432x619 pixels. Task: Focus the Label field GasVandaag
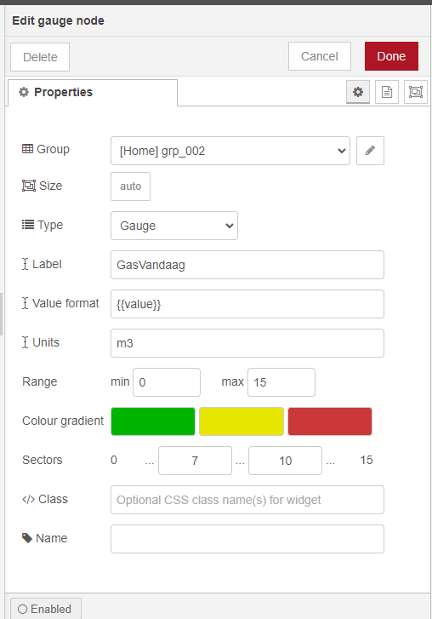tap(247, 265)
